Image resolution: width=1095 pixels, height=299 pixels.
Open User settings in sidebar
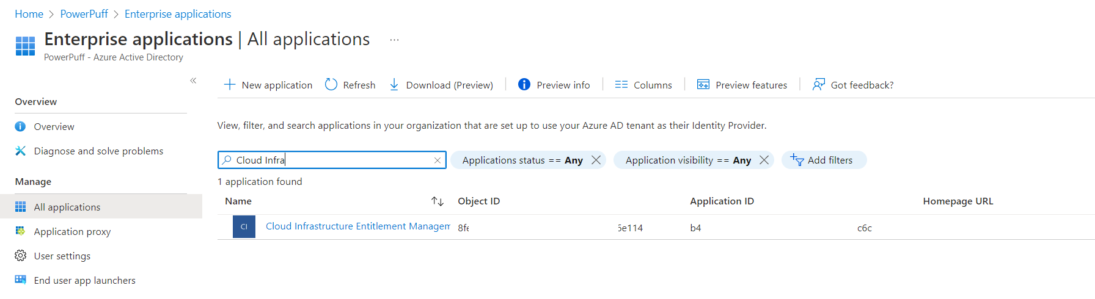pyautogui.click(x=62, y=256)
